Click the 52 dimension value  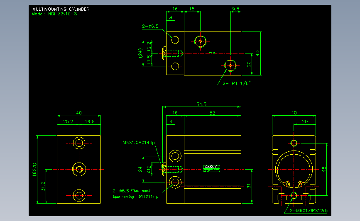(x=212, y=113)
